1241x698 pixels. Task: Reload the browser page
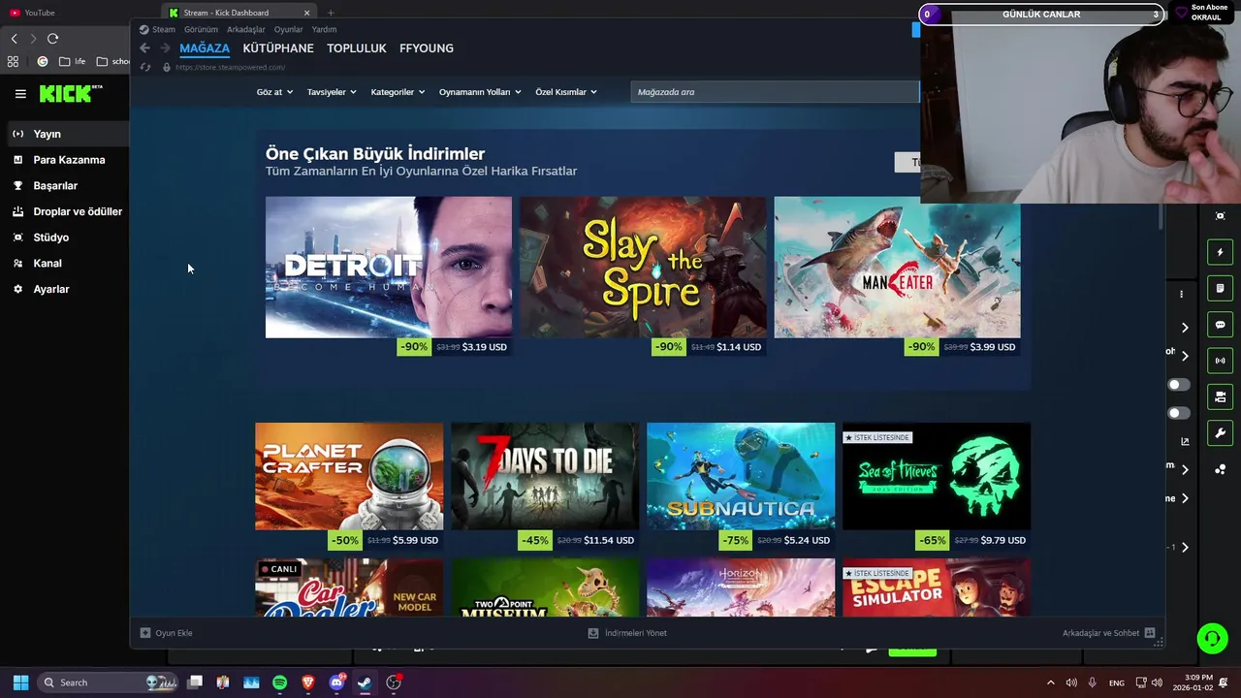[52, 39]
